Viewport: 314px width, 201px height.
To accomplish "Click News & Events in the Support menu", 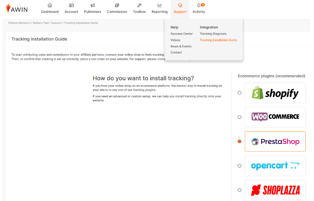I will click(181, 46).
